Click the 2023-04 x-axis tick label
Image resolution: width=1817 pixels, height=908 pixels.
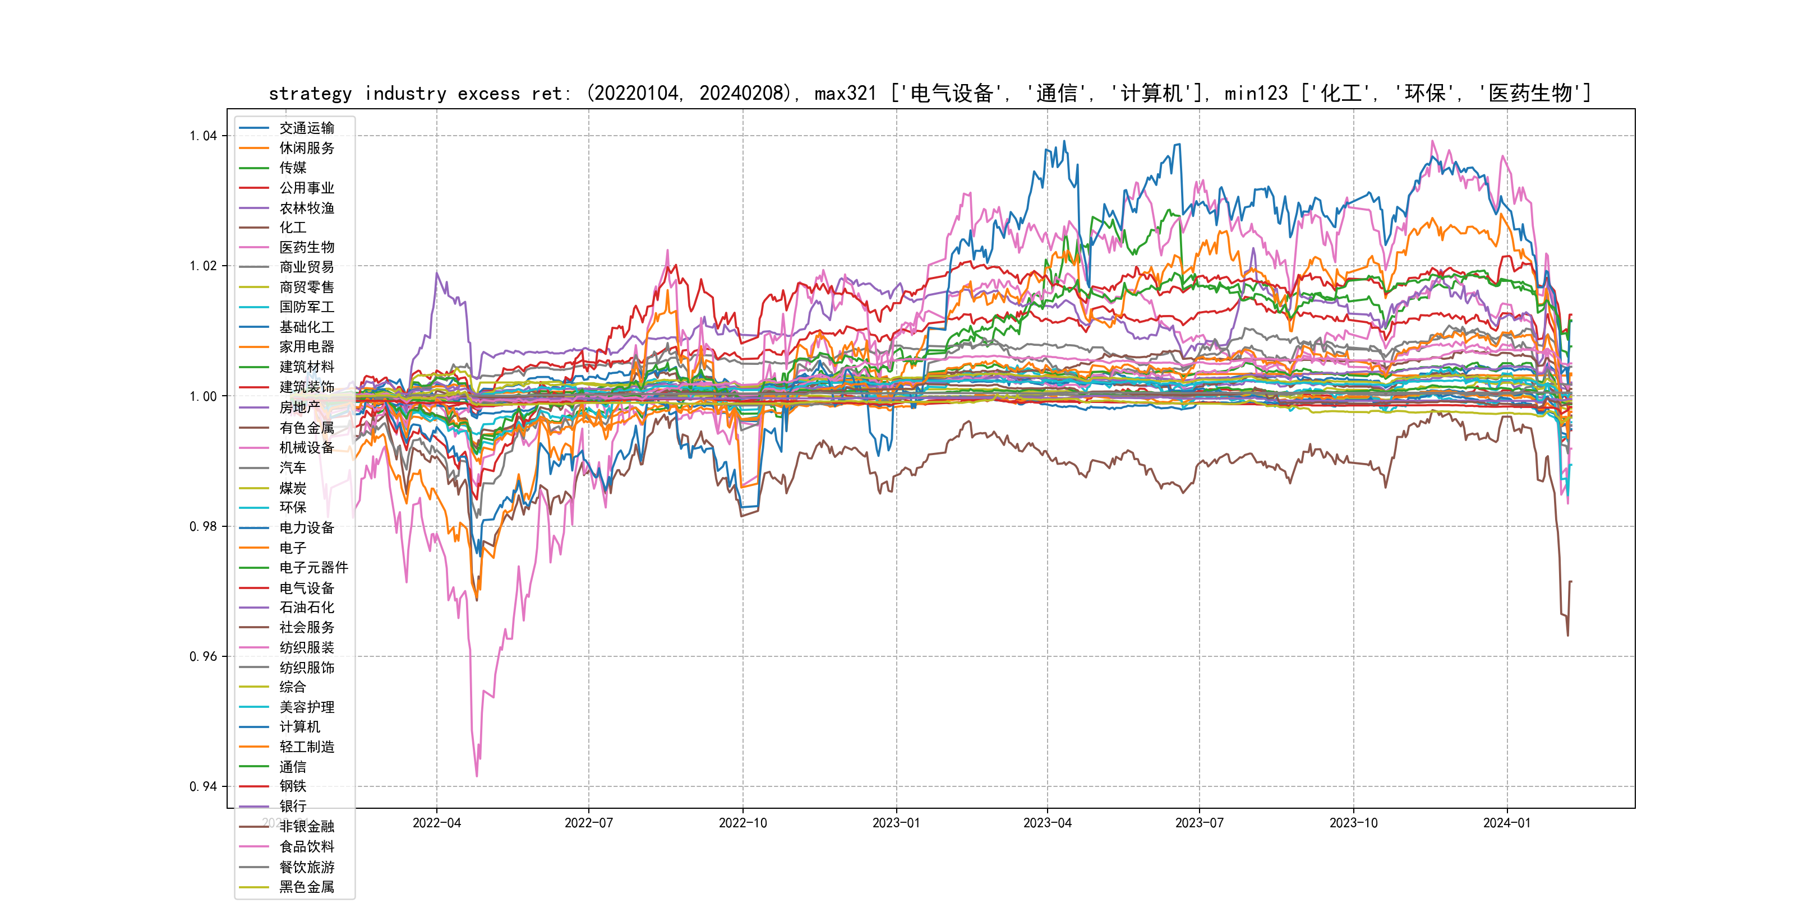tap(1047, 823)
